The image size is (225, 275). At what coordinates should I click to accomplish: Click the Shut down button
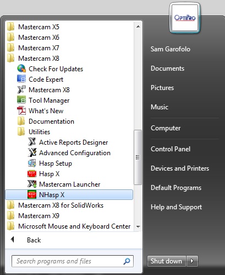click(167, 261)
